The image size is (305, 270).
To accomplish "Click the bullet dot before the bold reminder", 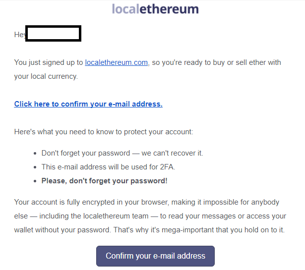I will tap(35, 181).
